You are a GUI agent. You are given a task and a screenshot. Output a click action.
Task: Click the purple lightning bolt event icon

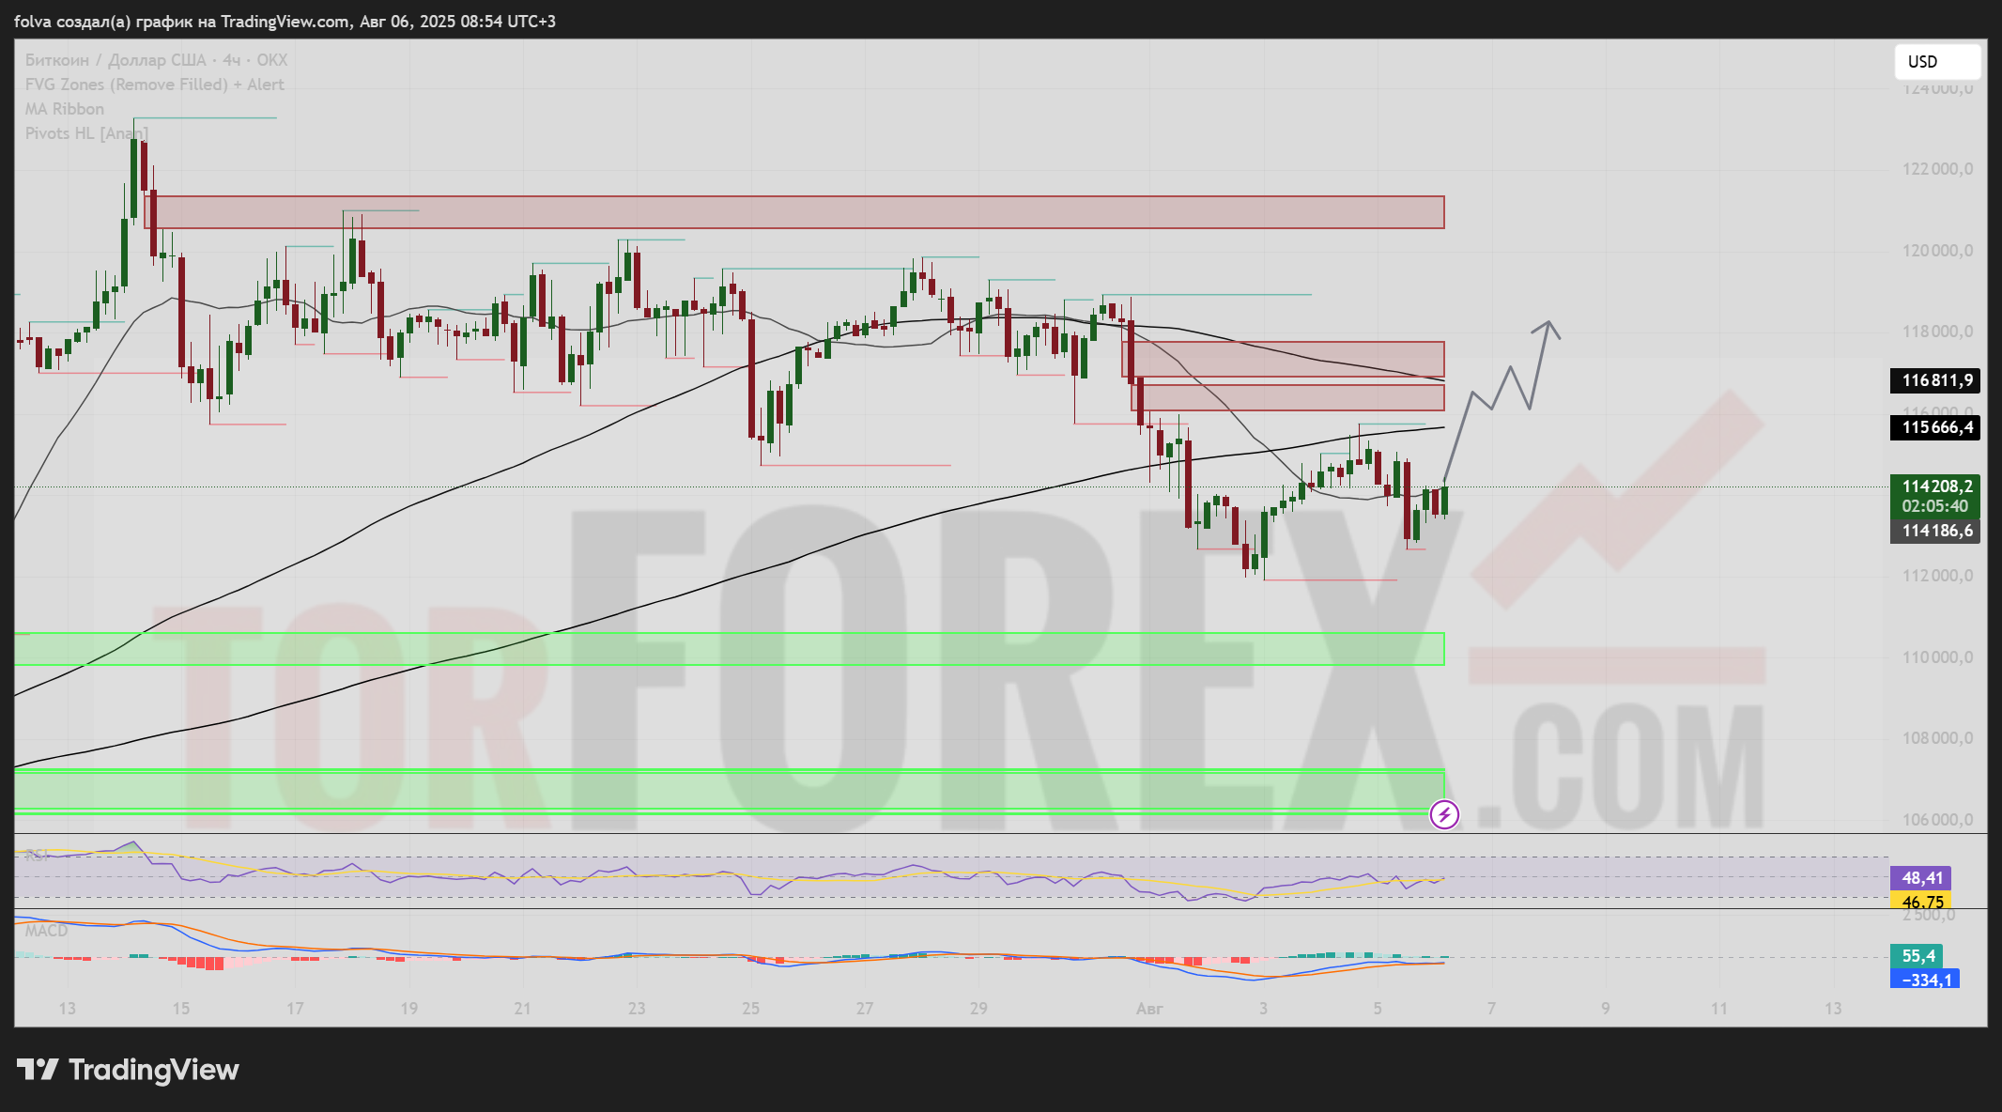[x=1444, y=814]
